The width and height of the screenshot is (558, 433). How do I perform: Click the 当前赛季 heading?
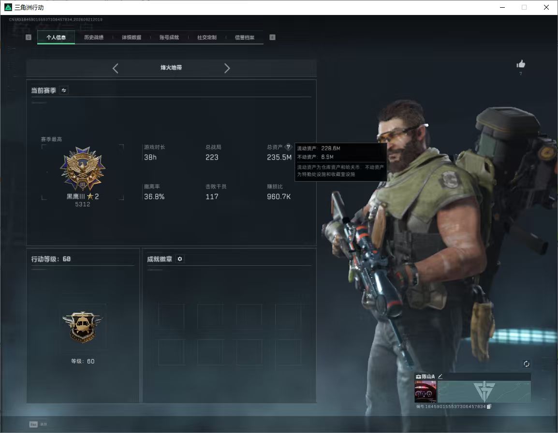point(44,90)
